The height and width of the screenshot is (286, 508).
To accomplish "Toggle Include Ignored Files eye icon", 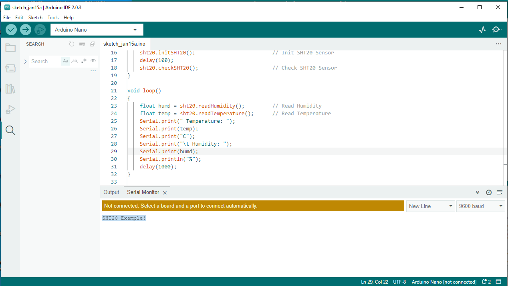I will [x=93, y=61].
